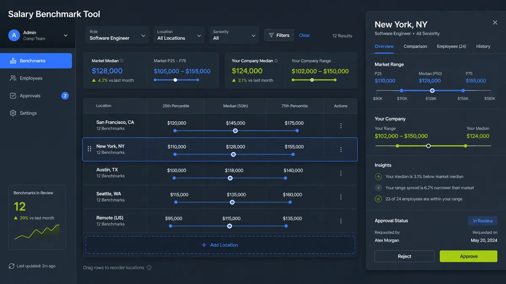Switch to the Overview tab
The height and width of the screenshot is (284, 506).
[x=384, y=46]
